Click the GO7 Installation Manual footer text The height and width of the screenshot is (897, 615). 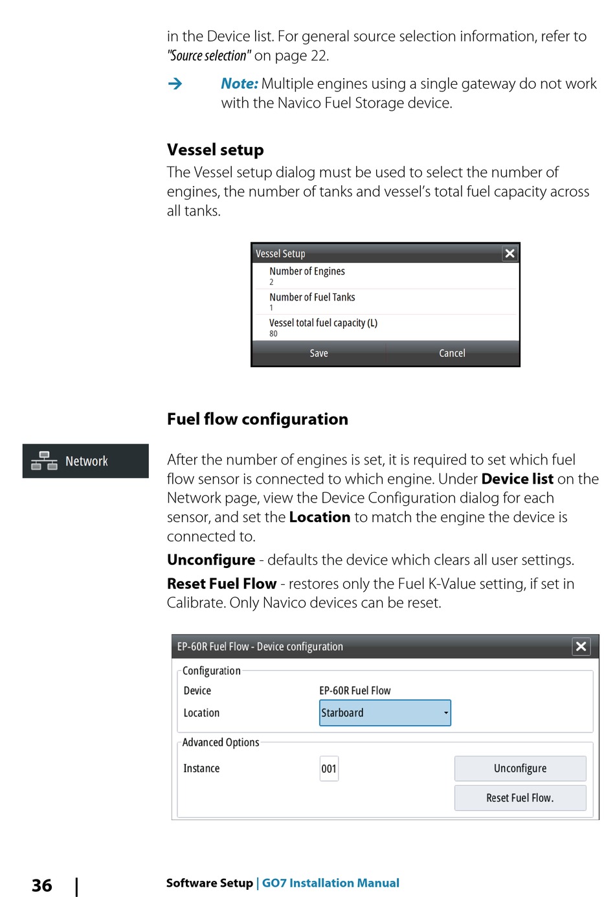coord(330,883)
